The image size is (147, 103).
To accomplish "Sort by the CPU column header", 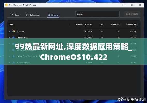I will pyautogui.click(x=101, y=24).
